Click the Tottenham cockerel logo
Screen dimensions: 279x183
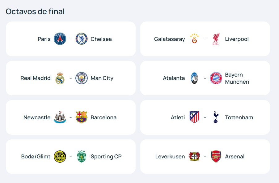(216, 117)
